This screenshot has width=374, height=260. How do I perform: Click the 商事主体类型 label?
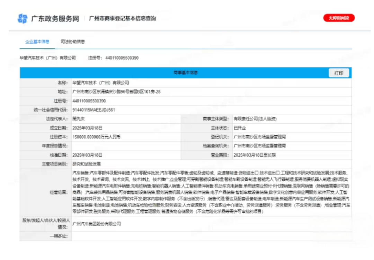(x=216, y=119)
